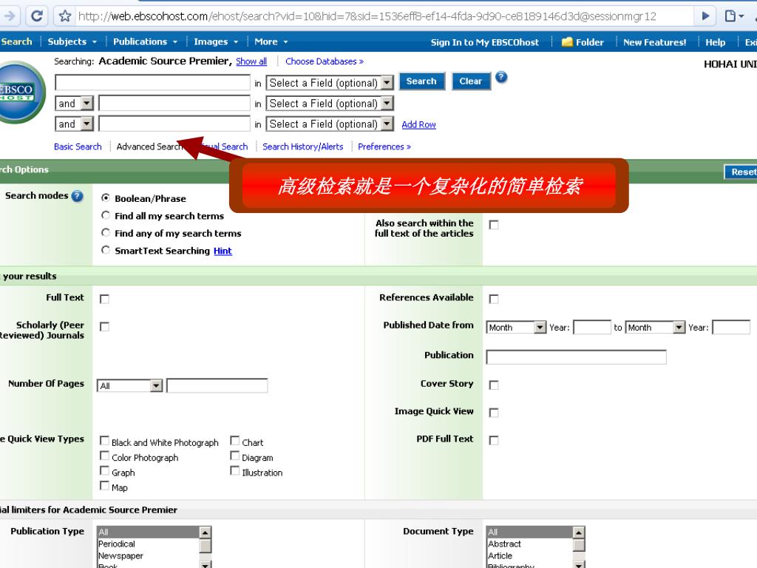Image resolution: width=757 pixels, height=568 pixels.
Task: Select SmartText Searching mode
Action: 105,250
